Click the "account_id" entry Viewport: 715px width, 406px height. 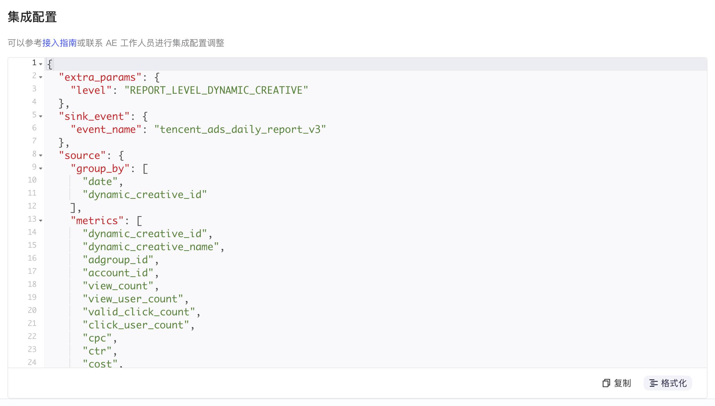pyautogui.click(x=118, y=273)
